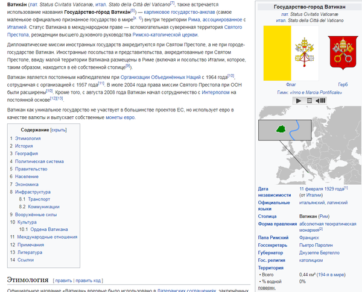Jump to section 'Ссылки' in contents
This screenshot has height=292, width=362.
tap(25, 260)
